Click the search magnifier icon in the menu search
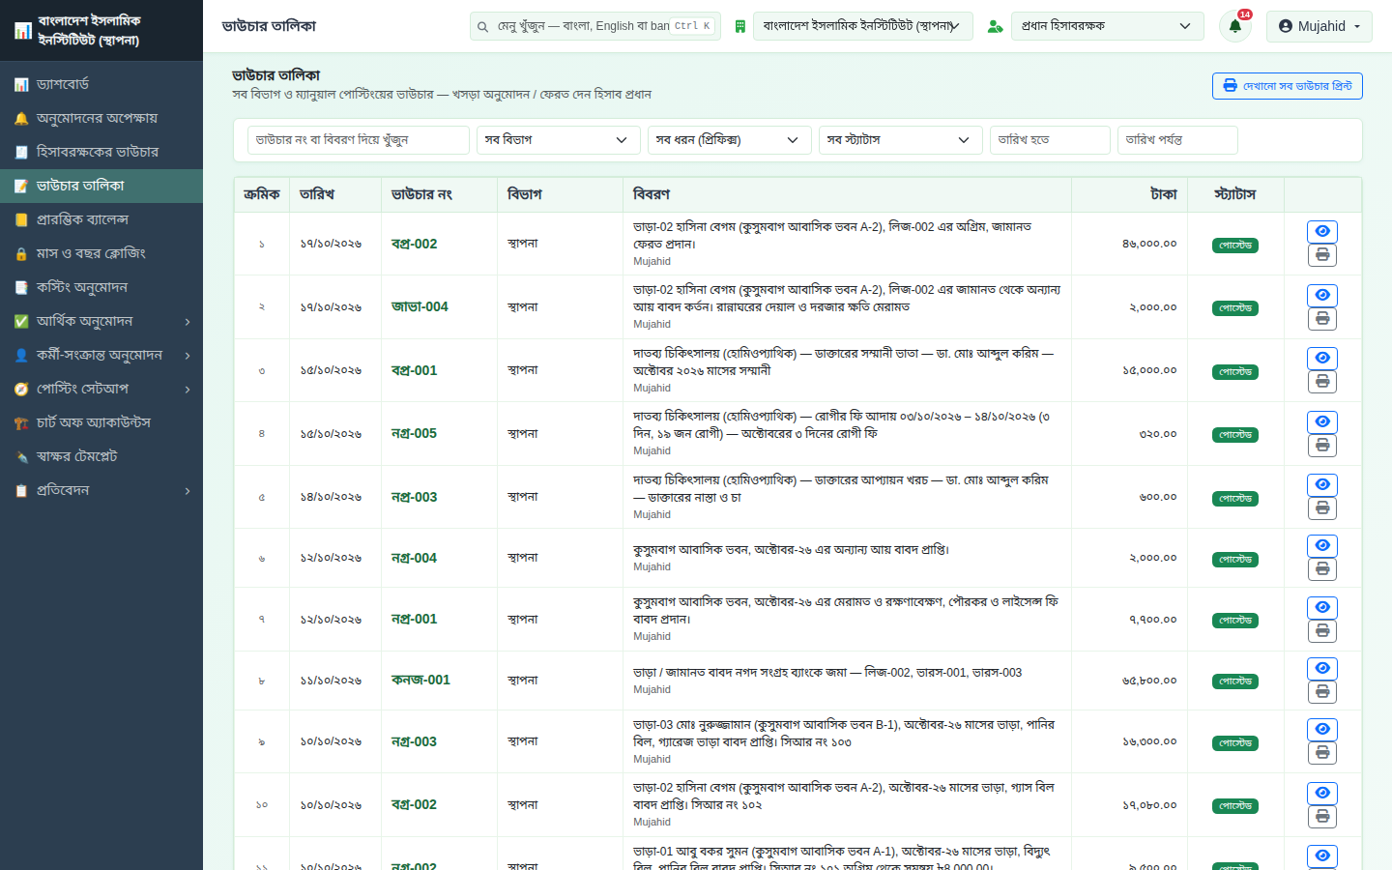This screenshot has width=1392, height=870. [x=482, y=27]
